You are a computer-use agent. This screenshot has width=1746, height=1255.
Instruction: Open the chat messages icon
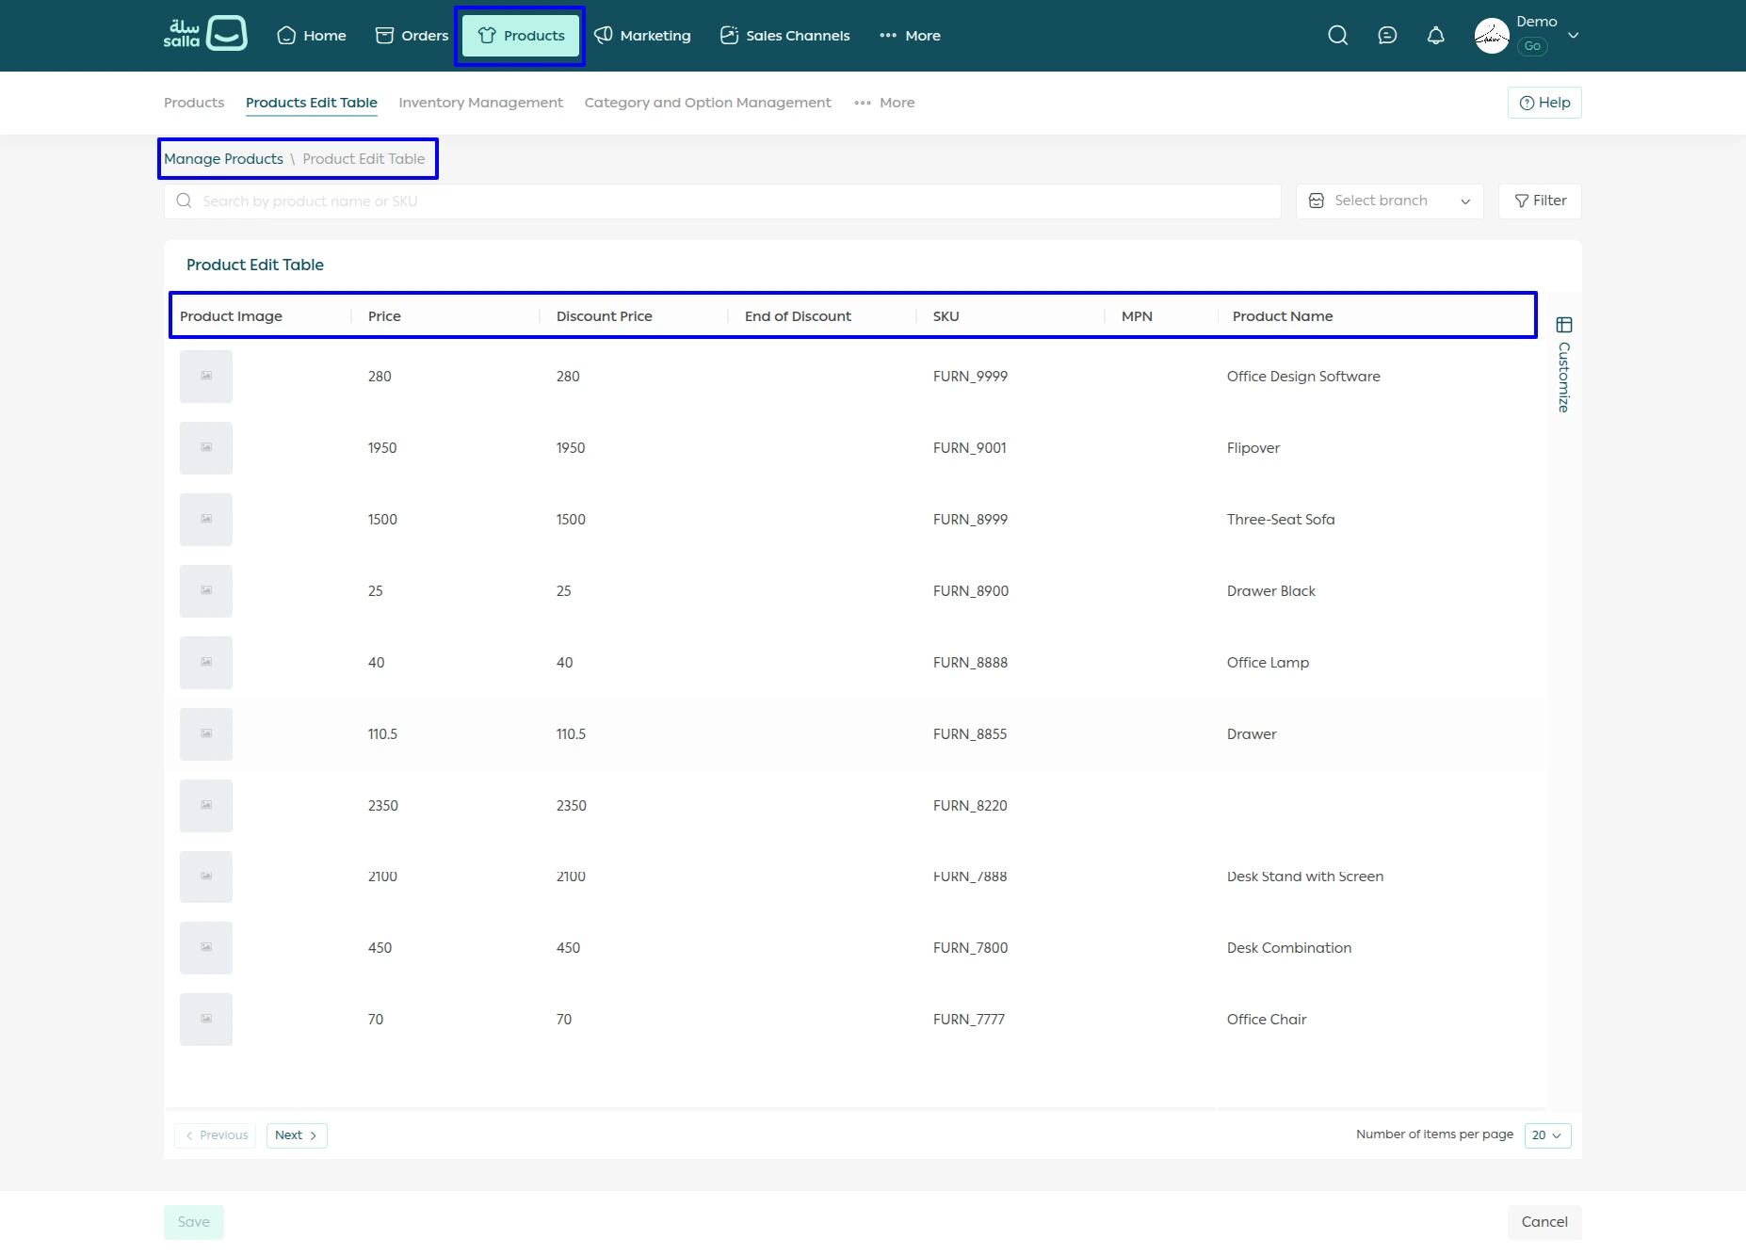1386,36
